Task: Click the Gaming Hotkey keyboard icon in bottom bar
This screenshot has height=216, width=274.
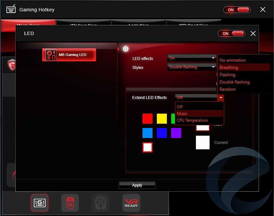Action: (x=40, y=203)
